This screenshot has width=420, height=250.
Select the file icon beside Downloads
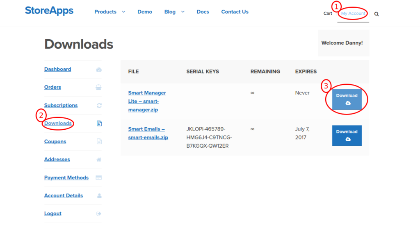99,124
